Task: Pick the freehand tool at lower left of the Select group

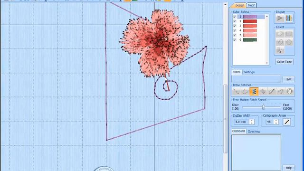Action: 280,42
